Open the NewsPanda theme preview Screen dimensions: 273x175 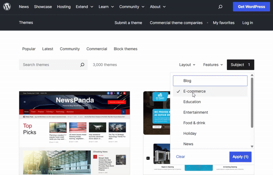click(74, 133)
